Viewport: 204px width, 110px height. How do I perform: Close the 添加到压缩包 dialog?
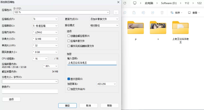tap(118, 2)
